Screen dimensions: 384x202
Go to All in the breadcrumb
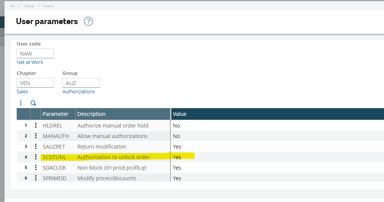[x=13, y=6]
